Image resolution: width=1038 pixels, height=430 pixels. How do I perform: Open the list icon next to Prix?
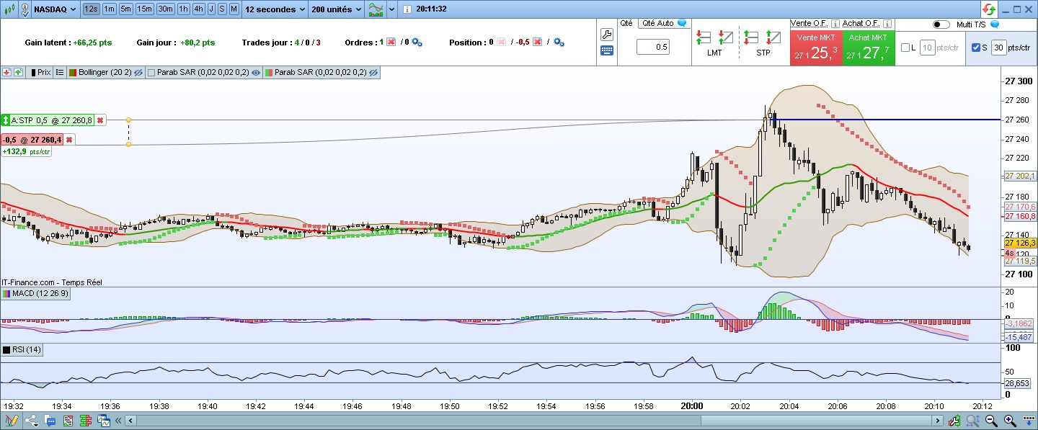(x=59, y=73)
